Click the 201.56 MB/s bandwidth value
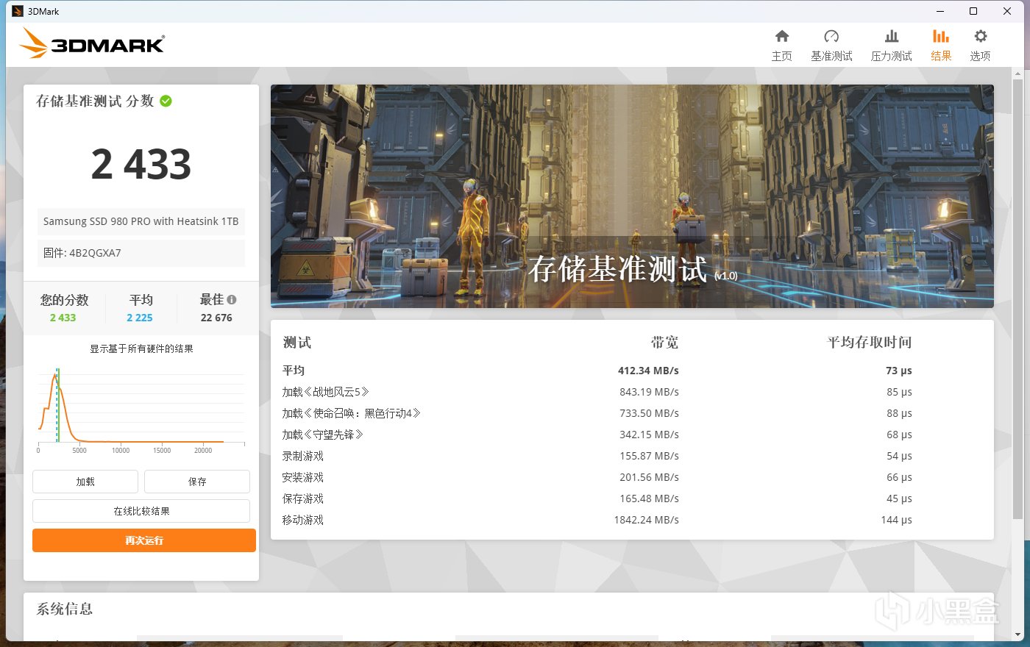Image resolution: width=1030 pixels, height=647 pixels. (649, 477)
